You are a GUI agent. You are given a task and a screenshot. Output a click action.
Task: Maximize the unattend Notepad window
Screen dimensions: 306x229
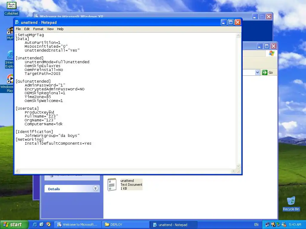[x=231, y=22]
